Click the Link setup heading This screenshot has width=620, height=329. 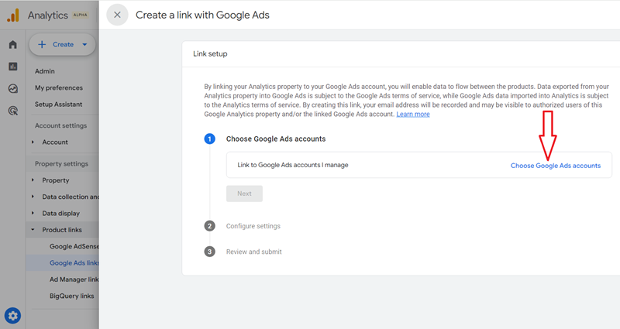(x=210, y=53)
